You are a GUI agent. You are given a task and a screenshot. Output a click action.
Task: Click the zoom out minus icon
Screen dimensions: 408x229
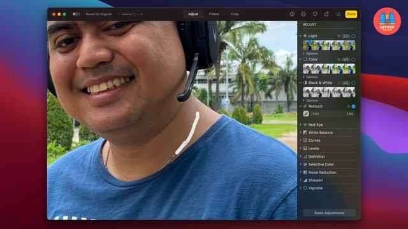tap(119, 14)
